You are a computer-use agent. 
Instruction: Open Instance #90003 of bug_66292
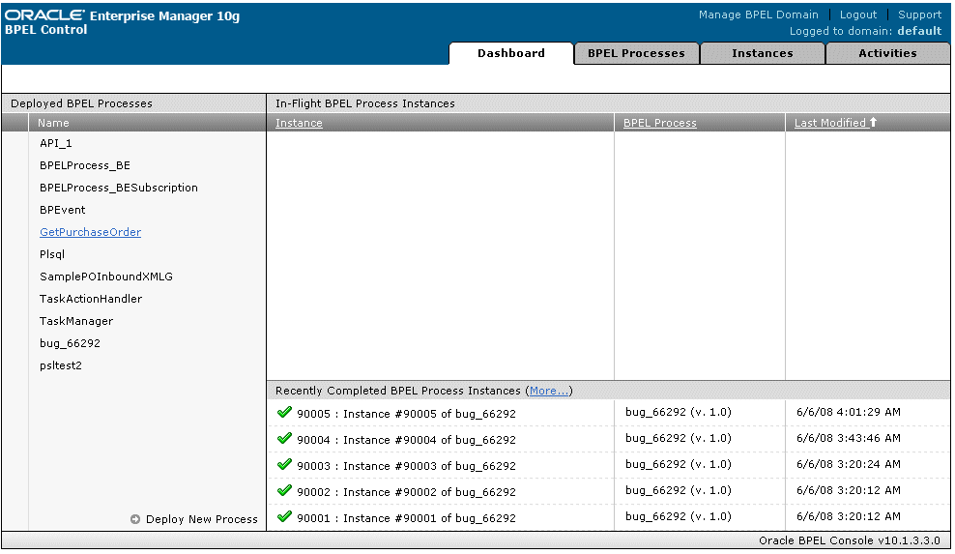pos(406,466)
